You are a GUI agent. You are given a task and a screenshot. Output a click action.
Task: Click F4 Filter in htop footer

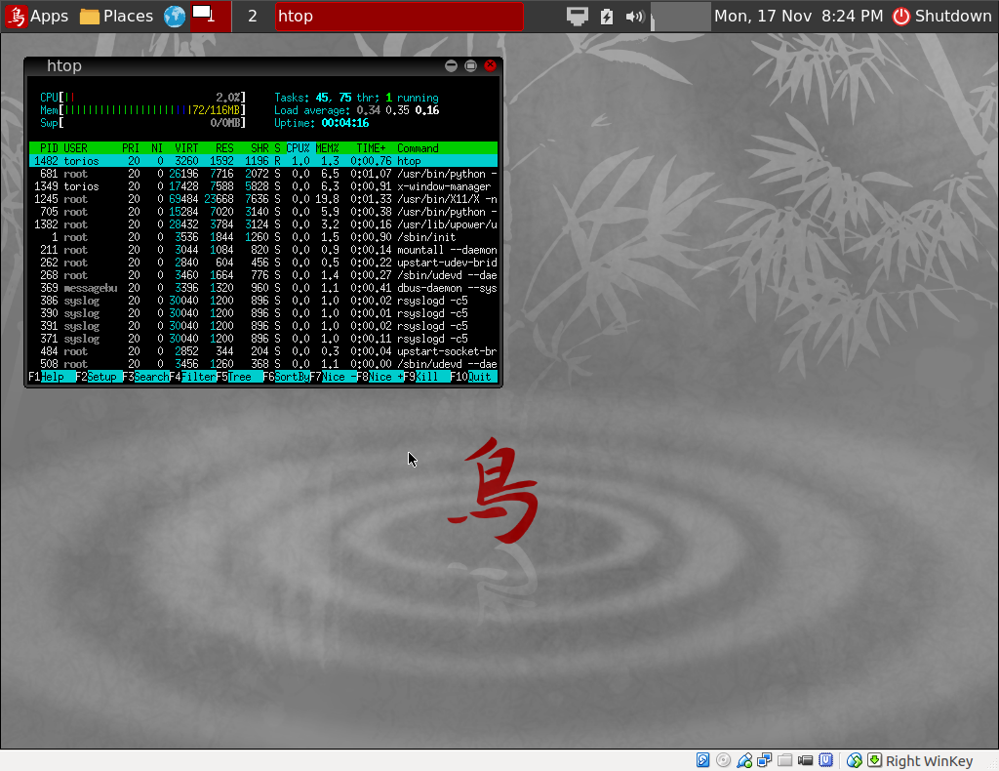[192, 377]
